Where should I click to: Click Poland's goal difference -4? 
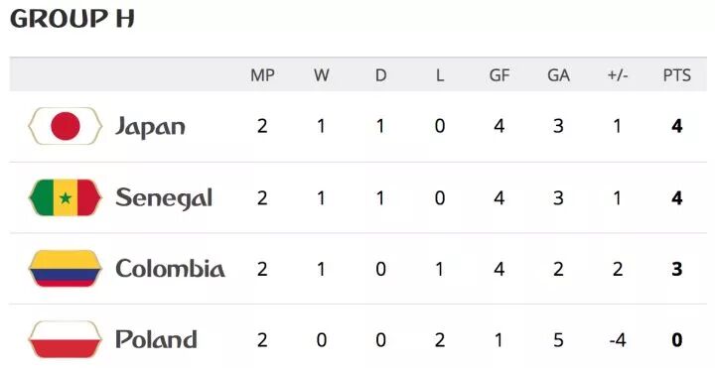point(618,340)
